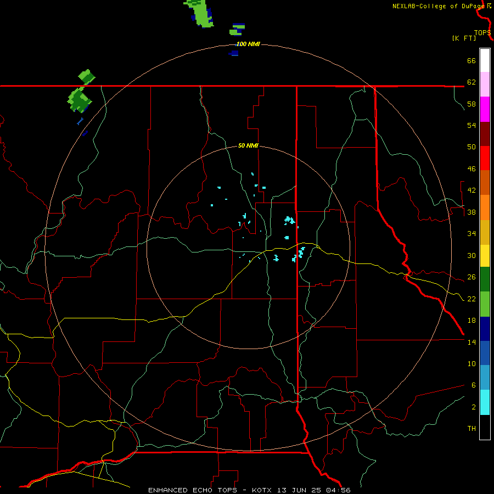This screenshot has height=494, width=494.
Task: Select the gold legend color segment
Action: (x=485, y=232)
